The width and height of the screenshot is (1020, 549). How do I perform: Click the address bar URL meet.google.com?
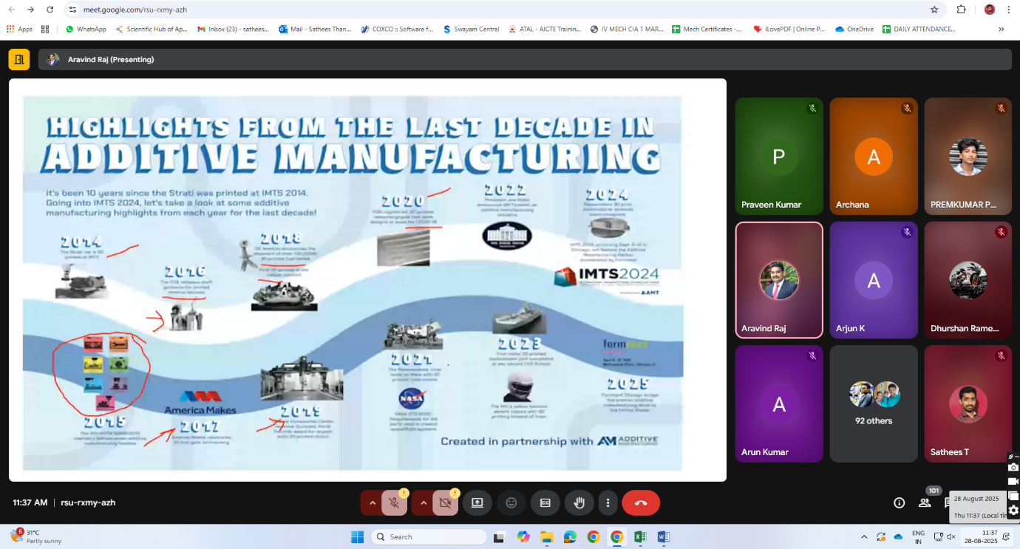(135, 10)
